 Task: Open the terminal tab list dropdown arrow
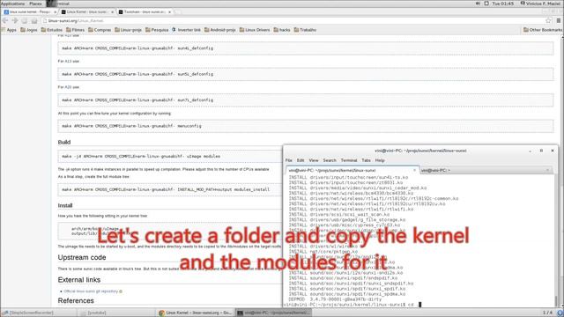click(548, 170)
